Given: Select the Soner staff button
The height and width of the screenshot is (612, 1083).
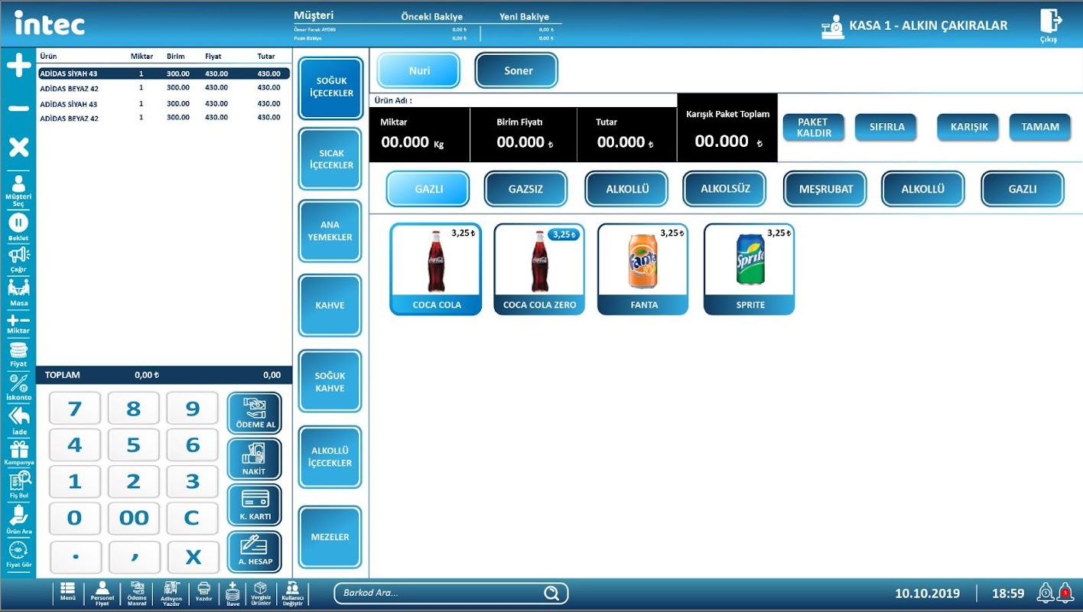Looking at the screenshot, I should tap(517, 70).
